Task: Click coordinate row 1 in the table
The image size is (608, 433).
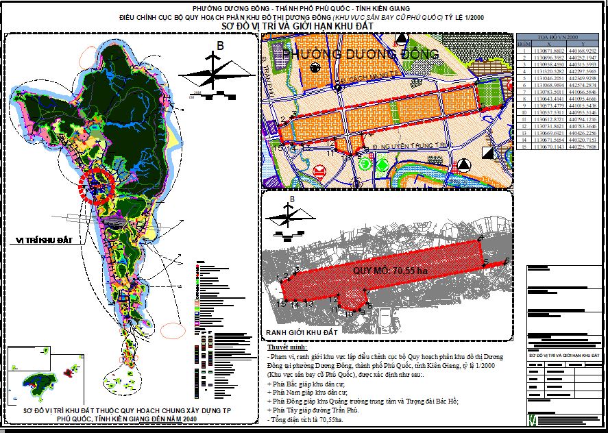Action: tap(553, 51)
